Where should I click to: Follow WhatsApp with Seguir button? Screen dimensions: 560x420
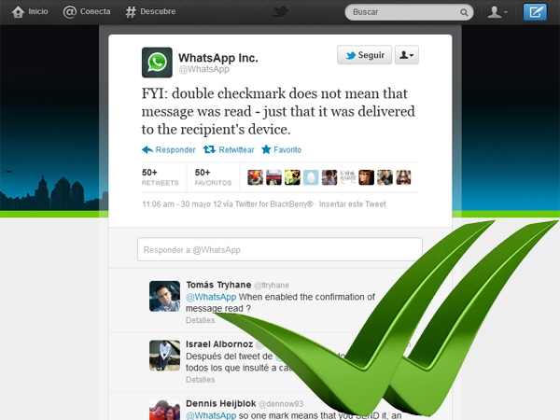364,55
